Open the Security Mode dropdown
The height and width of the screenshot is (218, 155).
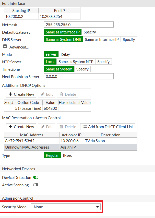(x=65, y=207)
